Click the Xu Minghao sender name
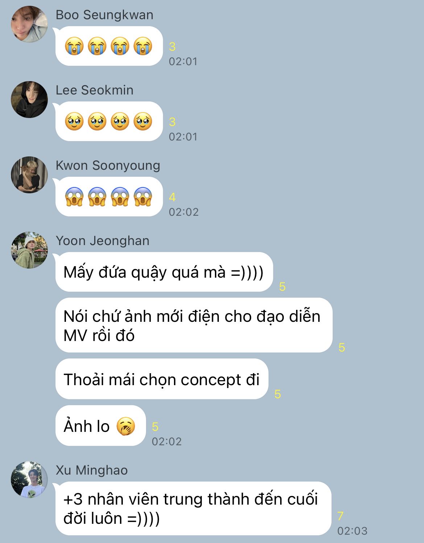This screenshot has height=543, width=424. pyautogui.click(x=92, y=470)
